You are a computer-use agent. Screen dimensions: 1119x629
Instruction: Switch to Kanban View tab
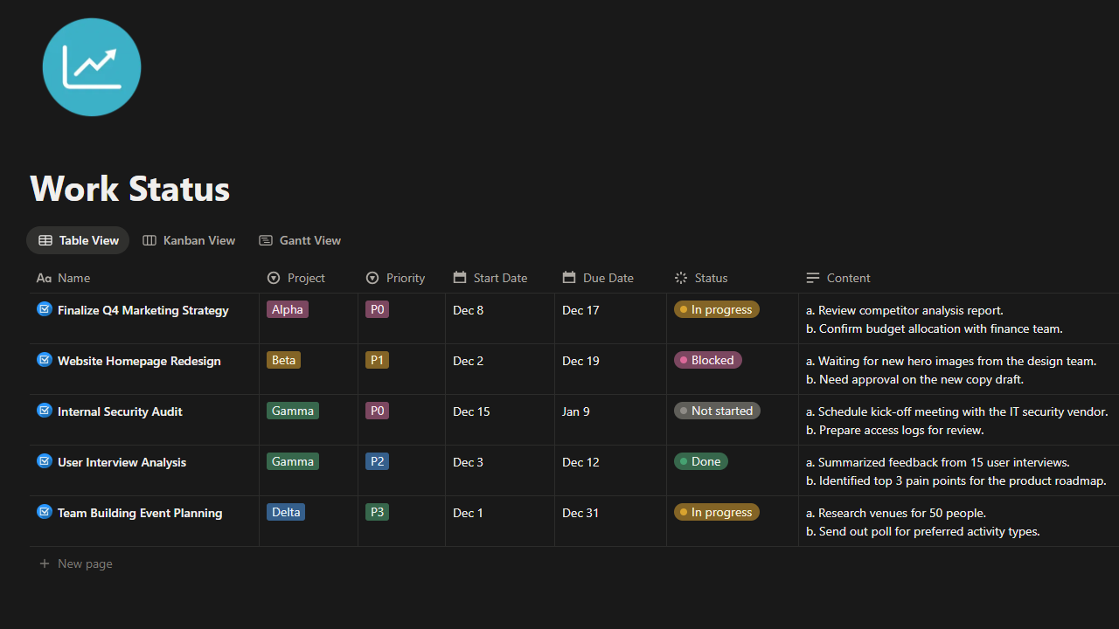pyautogui.click(x=189, y=240)
